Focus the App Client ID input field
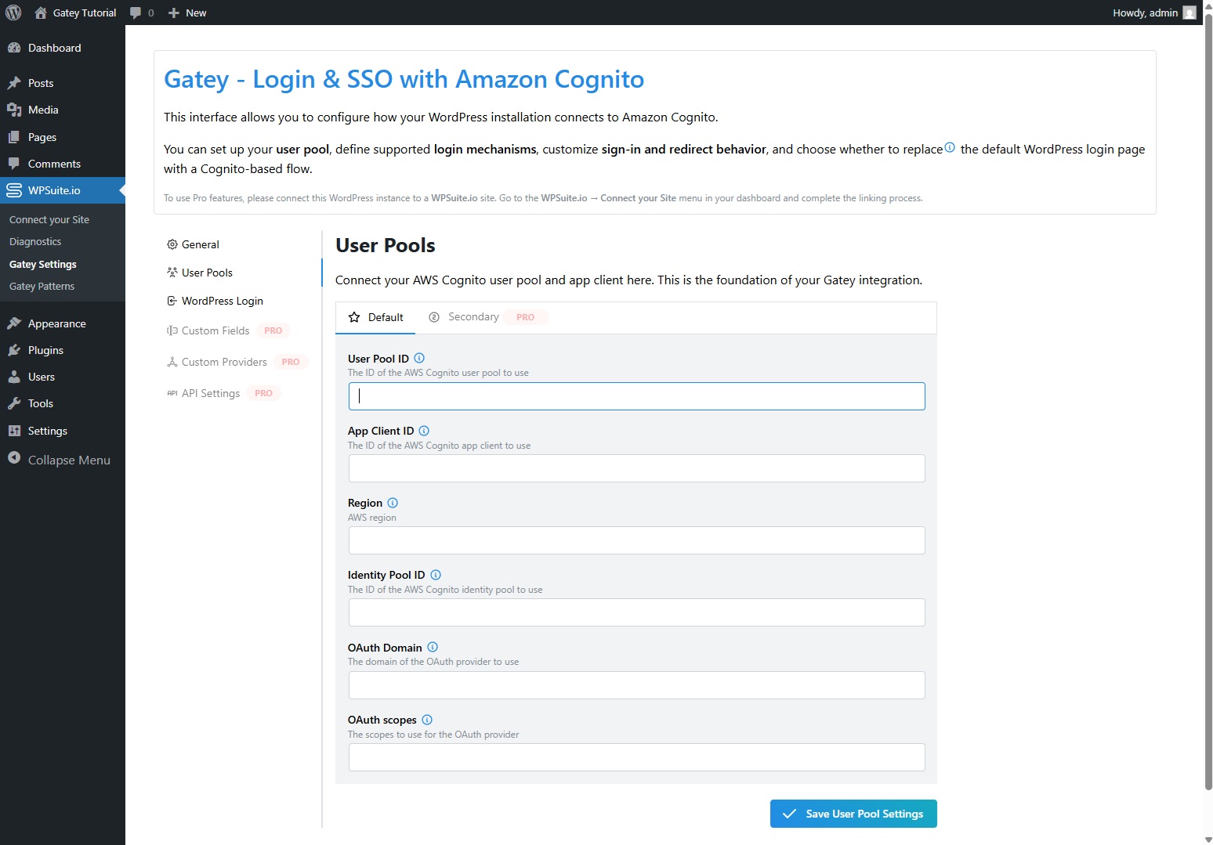This screenshot has width=1213, height=845. (x=636, y=468)
